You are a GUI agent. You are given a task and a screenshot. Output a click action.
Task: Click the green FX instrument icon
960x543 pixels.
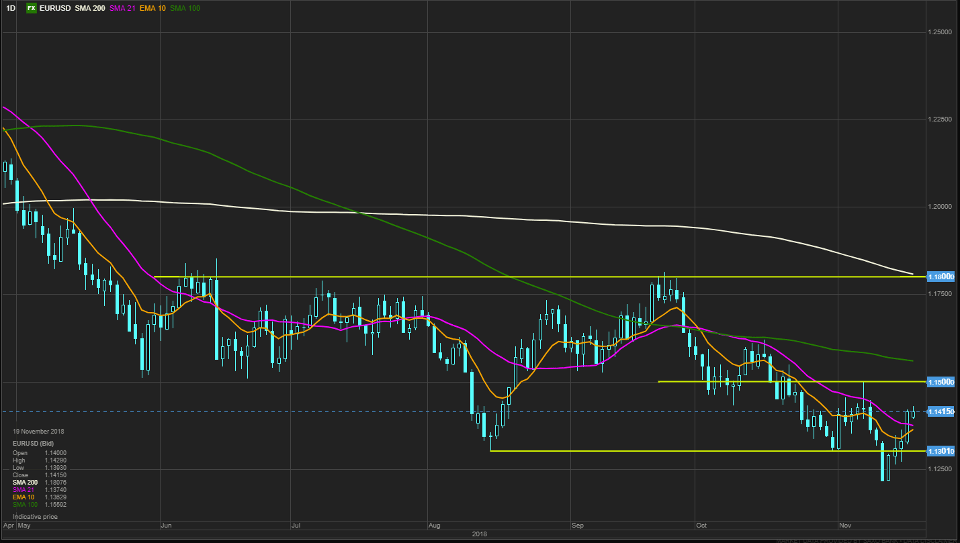[x=32, y=8]
